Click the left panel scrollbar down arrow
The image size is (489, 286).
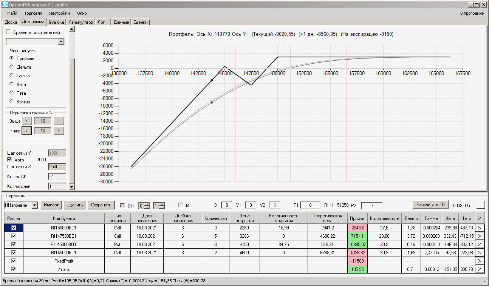pyautogui.click(x=71, y=186)
